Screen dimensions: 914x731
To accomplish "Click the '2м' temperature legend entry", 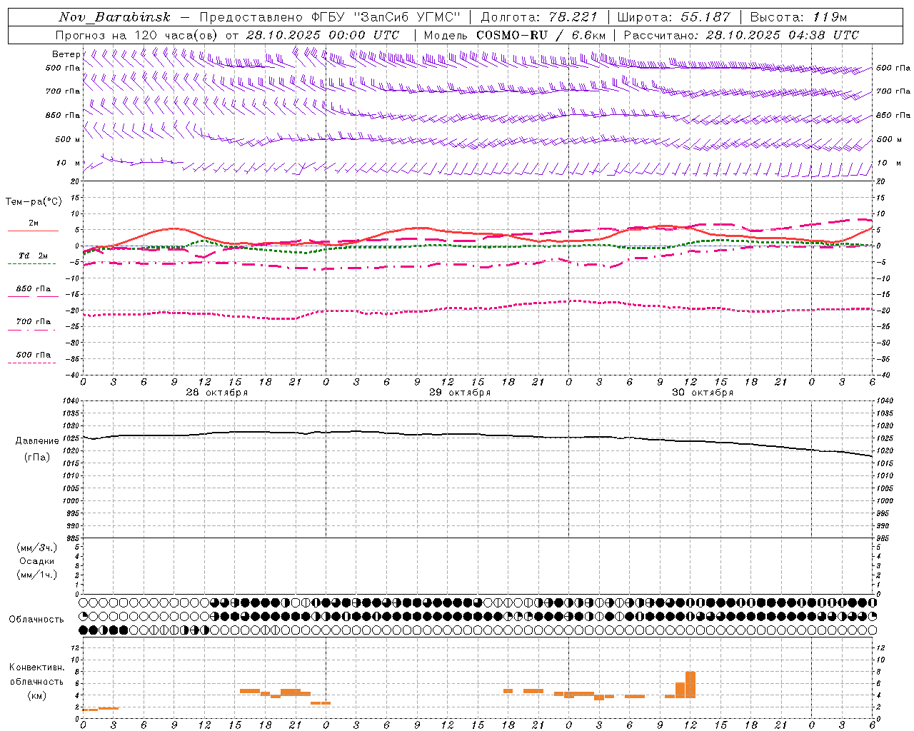I will coord(34,223).
